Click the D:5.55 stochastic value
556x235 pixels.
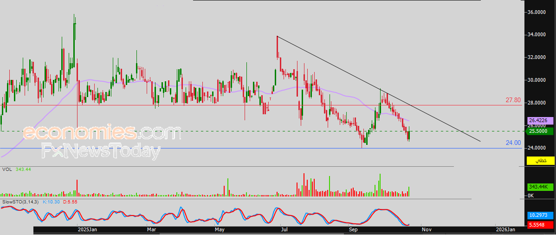point(70,202)
